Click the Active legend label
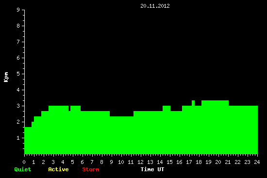 58,169
